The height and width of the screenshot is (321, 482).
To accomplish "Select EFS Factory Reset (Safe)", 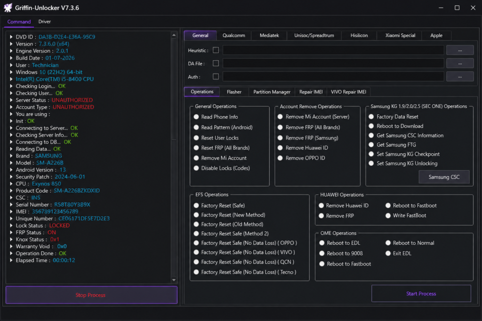I will point(196,205).
